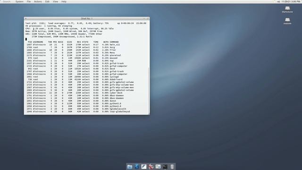Click the kwin_x11 process row
Image resolution: width=302 pixels, height=170 pixels.
tap(73, 44)
